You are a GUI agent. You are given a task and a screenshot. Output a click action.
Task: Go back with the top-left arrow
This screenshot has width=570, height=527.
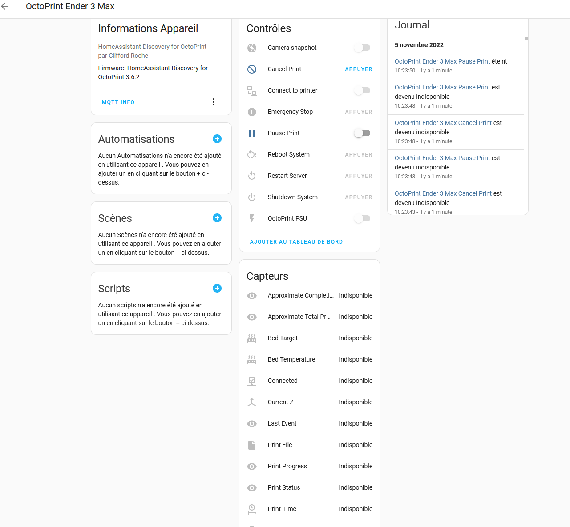point(5,6)
